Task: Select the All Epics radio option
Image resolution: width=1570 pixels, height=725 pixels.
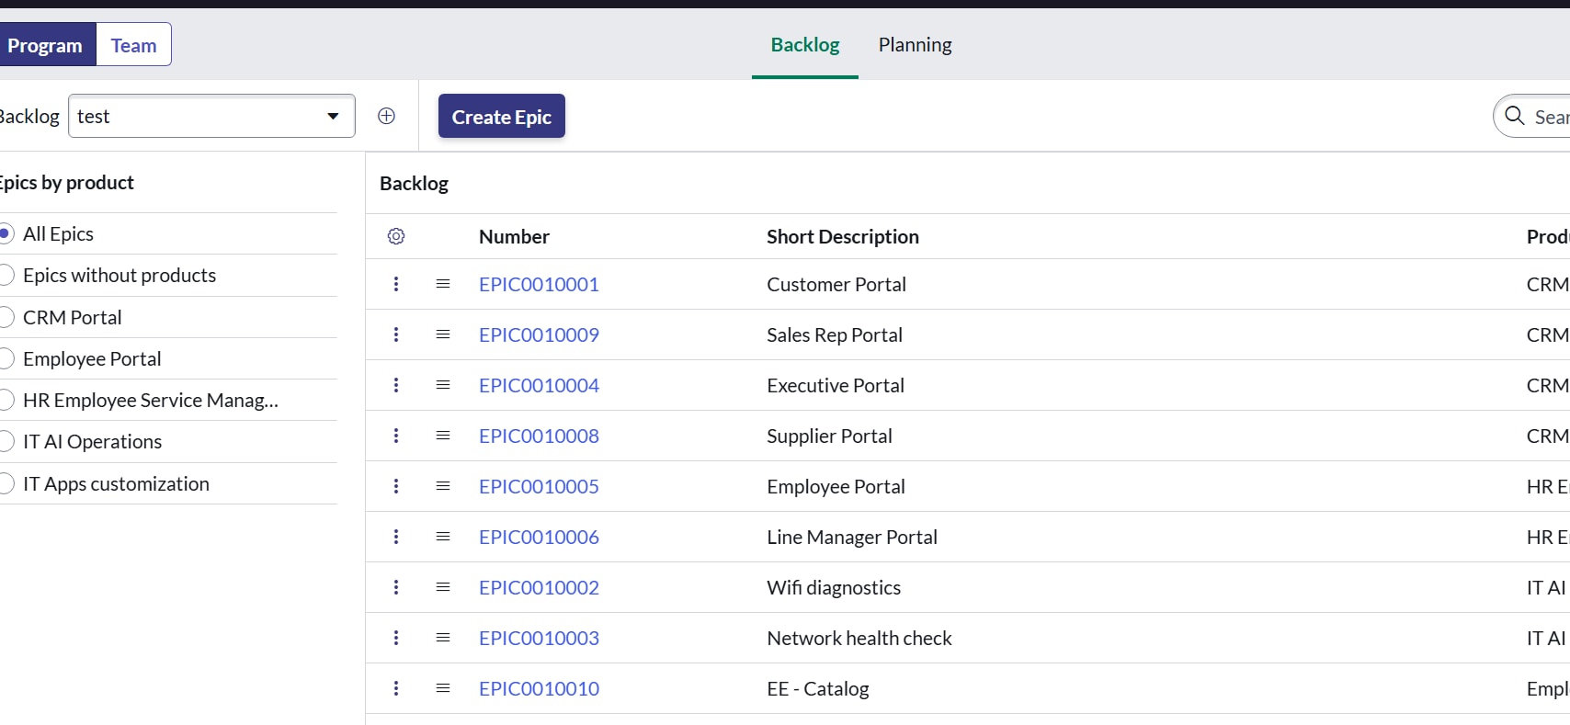Action: point(6,233)
